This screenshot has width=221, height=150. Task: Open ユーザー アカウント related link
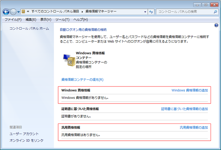24,134
